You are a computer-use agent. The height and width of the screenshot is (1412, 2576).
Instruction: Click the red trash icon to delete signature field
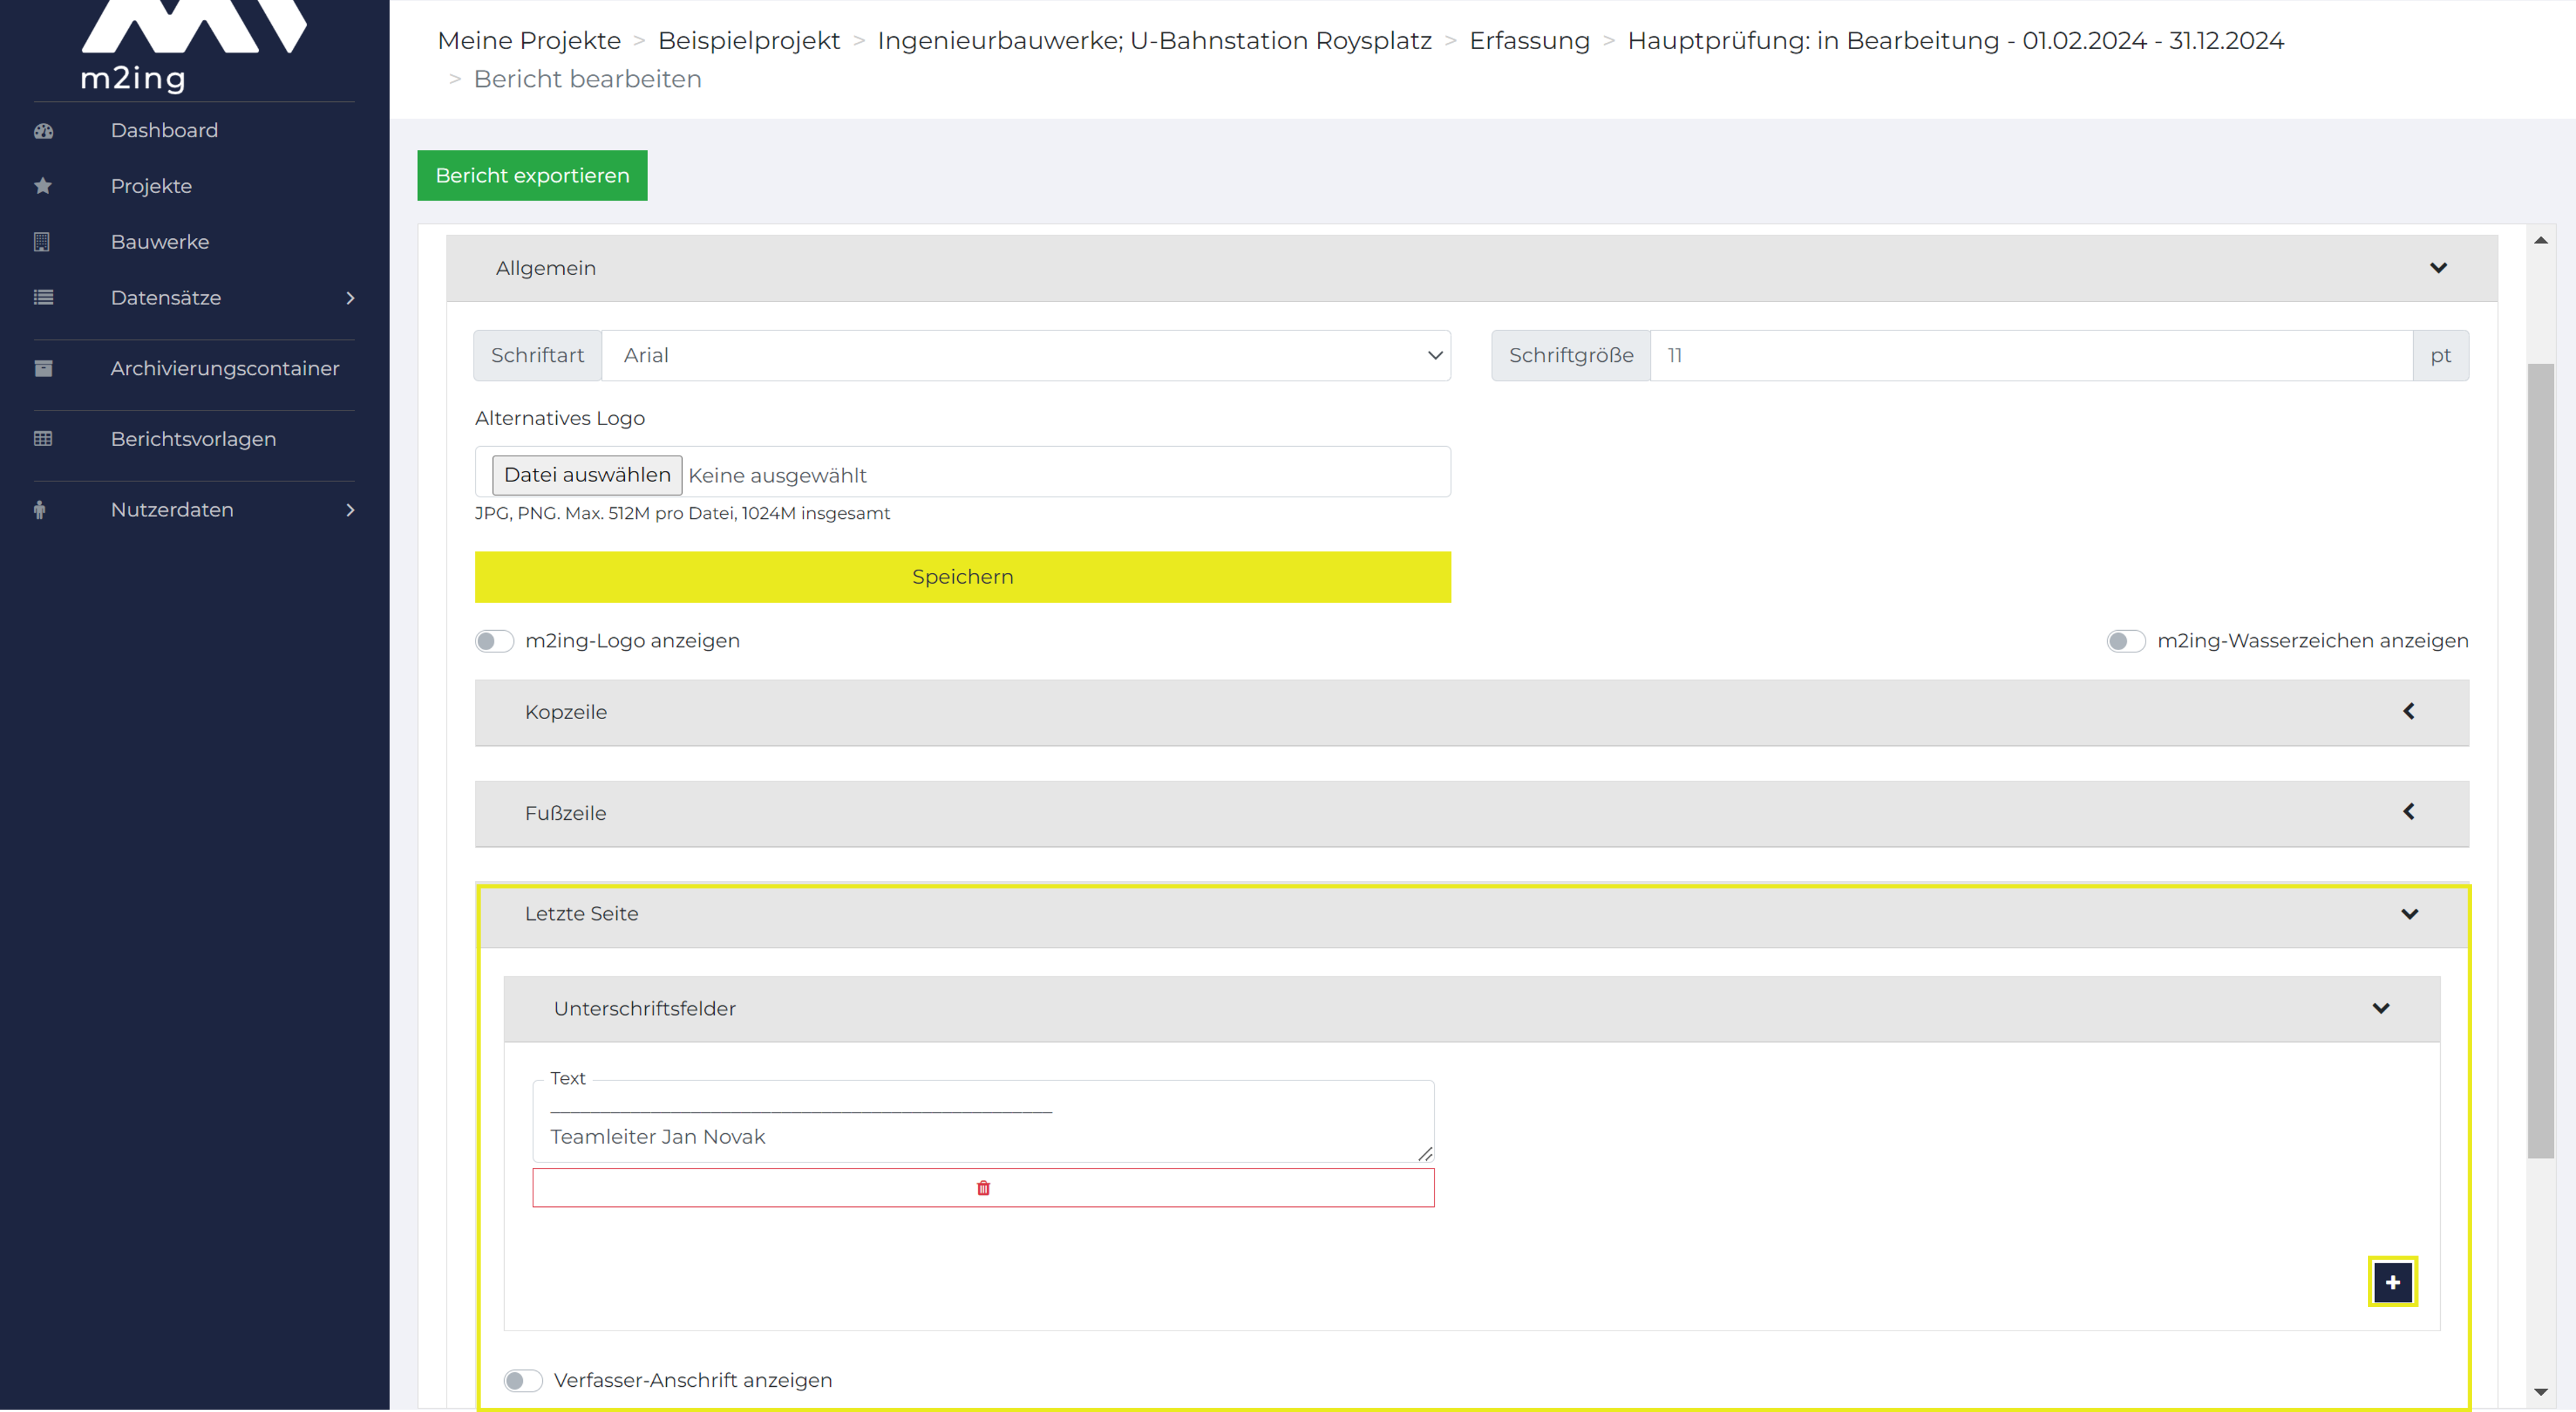[x=983, y=1188]
